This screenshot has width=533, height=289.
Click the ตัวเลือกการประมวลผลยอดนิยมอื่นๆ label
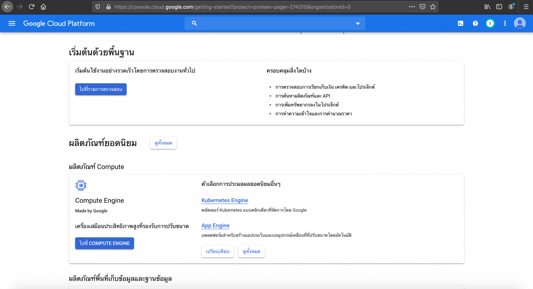241,184
